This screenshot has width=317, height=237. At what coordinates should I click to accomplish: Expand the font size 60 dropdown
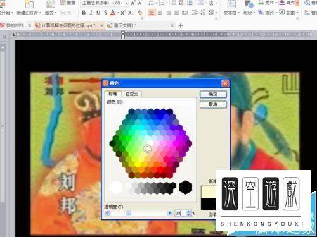coord(126,3)
